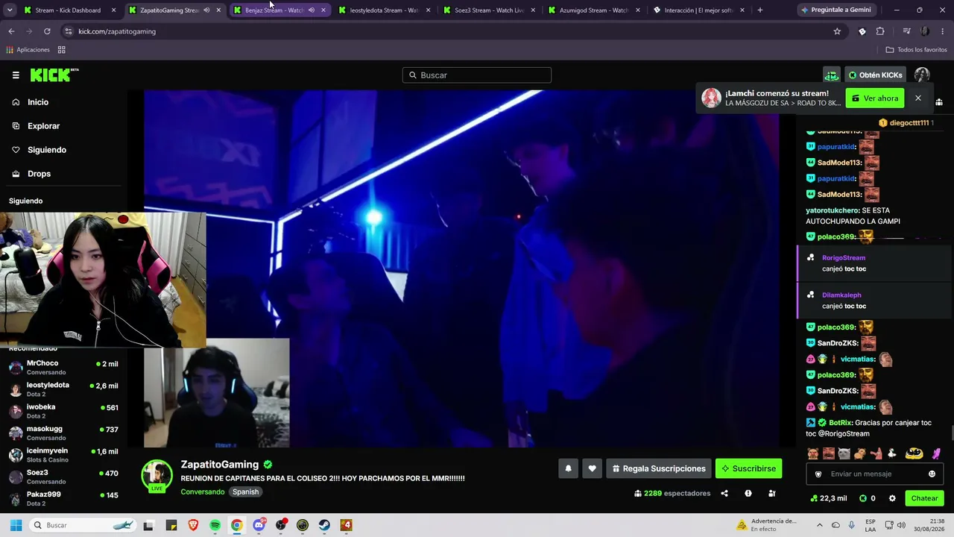Image resolution: width=954 pixels, height=537 pixels.
Task: Switch to Azumigod Stream browser tab
Action: click(x=594, y=10)
